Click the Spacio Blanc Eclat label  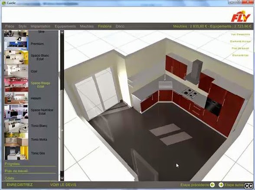tap(40, 57)
